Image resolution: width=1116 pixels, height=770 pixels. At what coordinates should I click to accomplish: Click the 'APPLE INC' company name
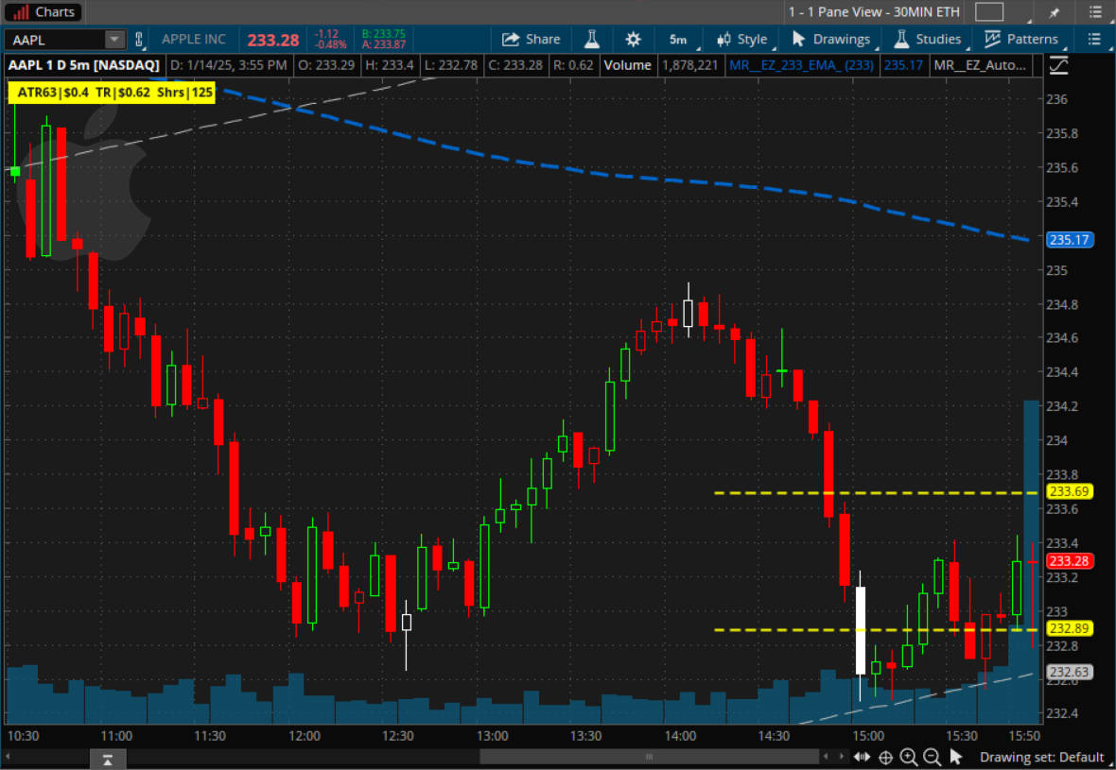point(194,39)
